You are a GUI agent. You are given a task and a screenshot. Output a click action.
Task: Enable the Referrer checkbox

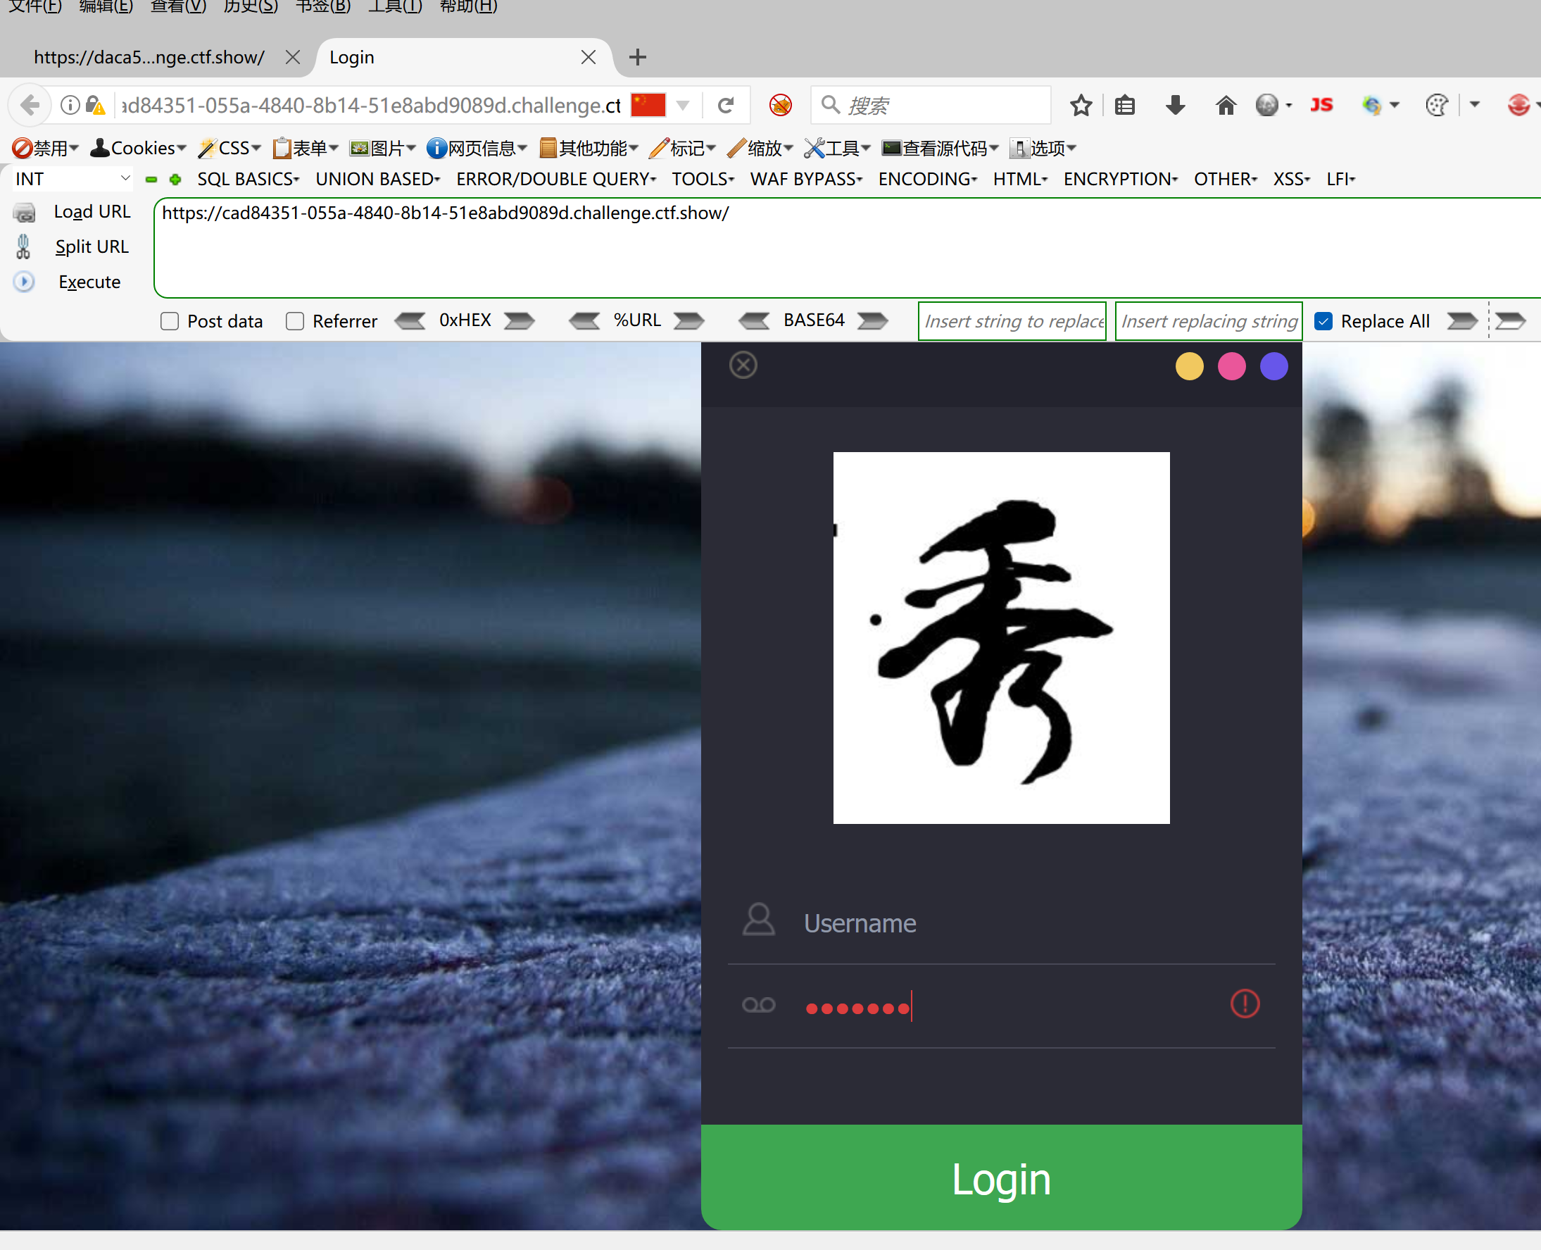click(x=295, y=321)
